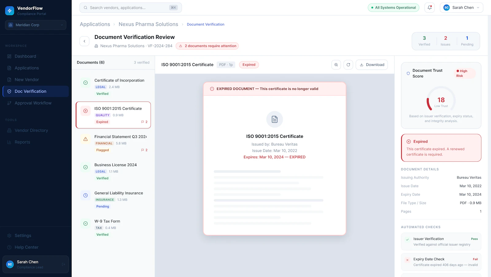Click the flag count on Financial Statement
This screenshot has height=277, width=491.
[x=144, y=150]
